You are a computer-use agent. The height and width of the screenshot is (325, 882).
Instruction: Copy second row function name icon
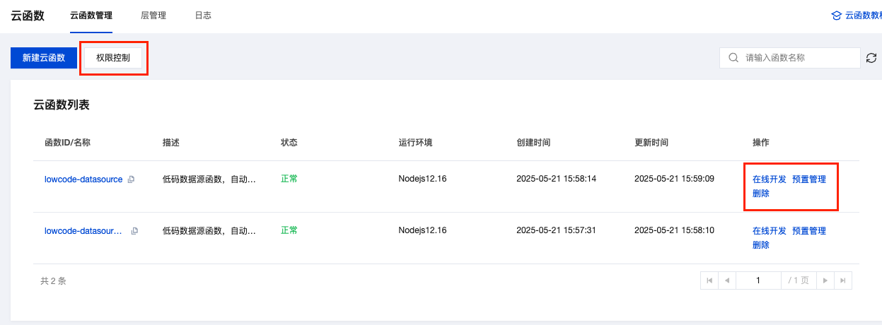(134, 231)
